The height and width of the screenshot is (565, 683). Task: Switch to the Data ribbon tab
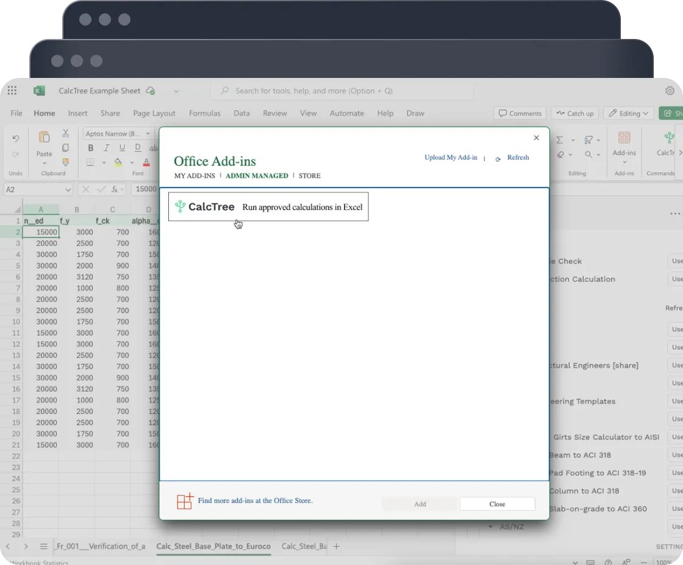(241, 113)
